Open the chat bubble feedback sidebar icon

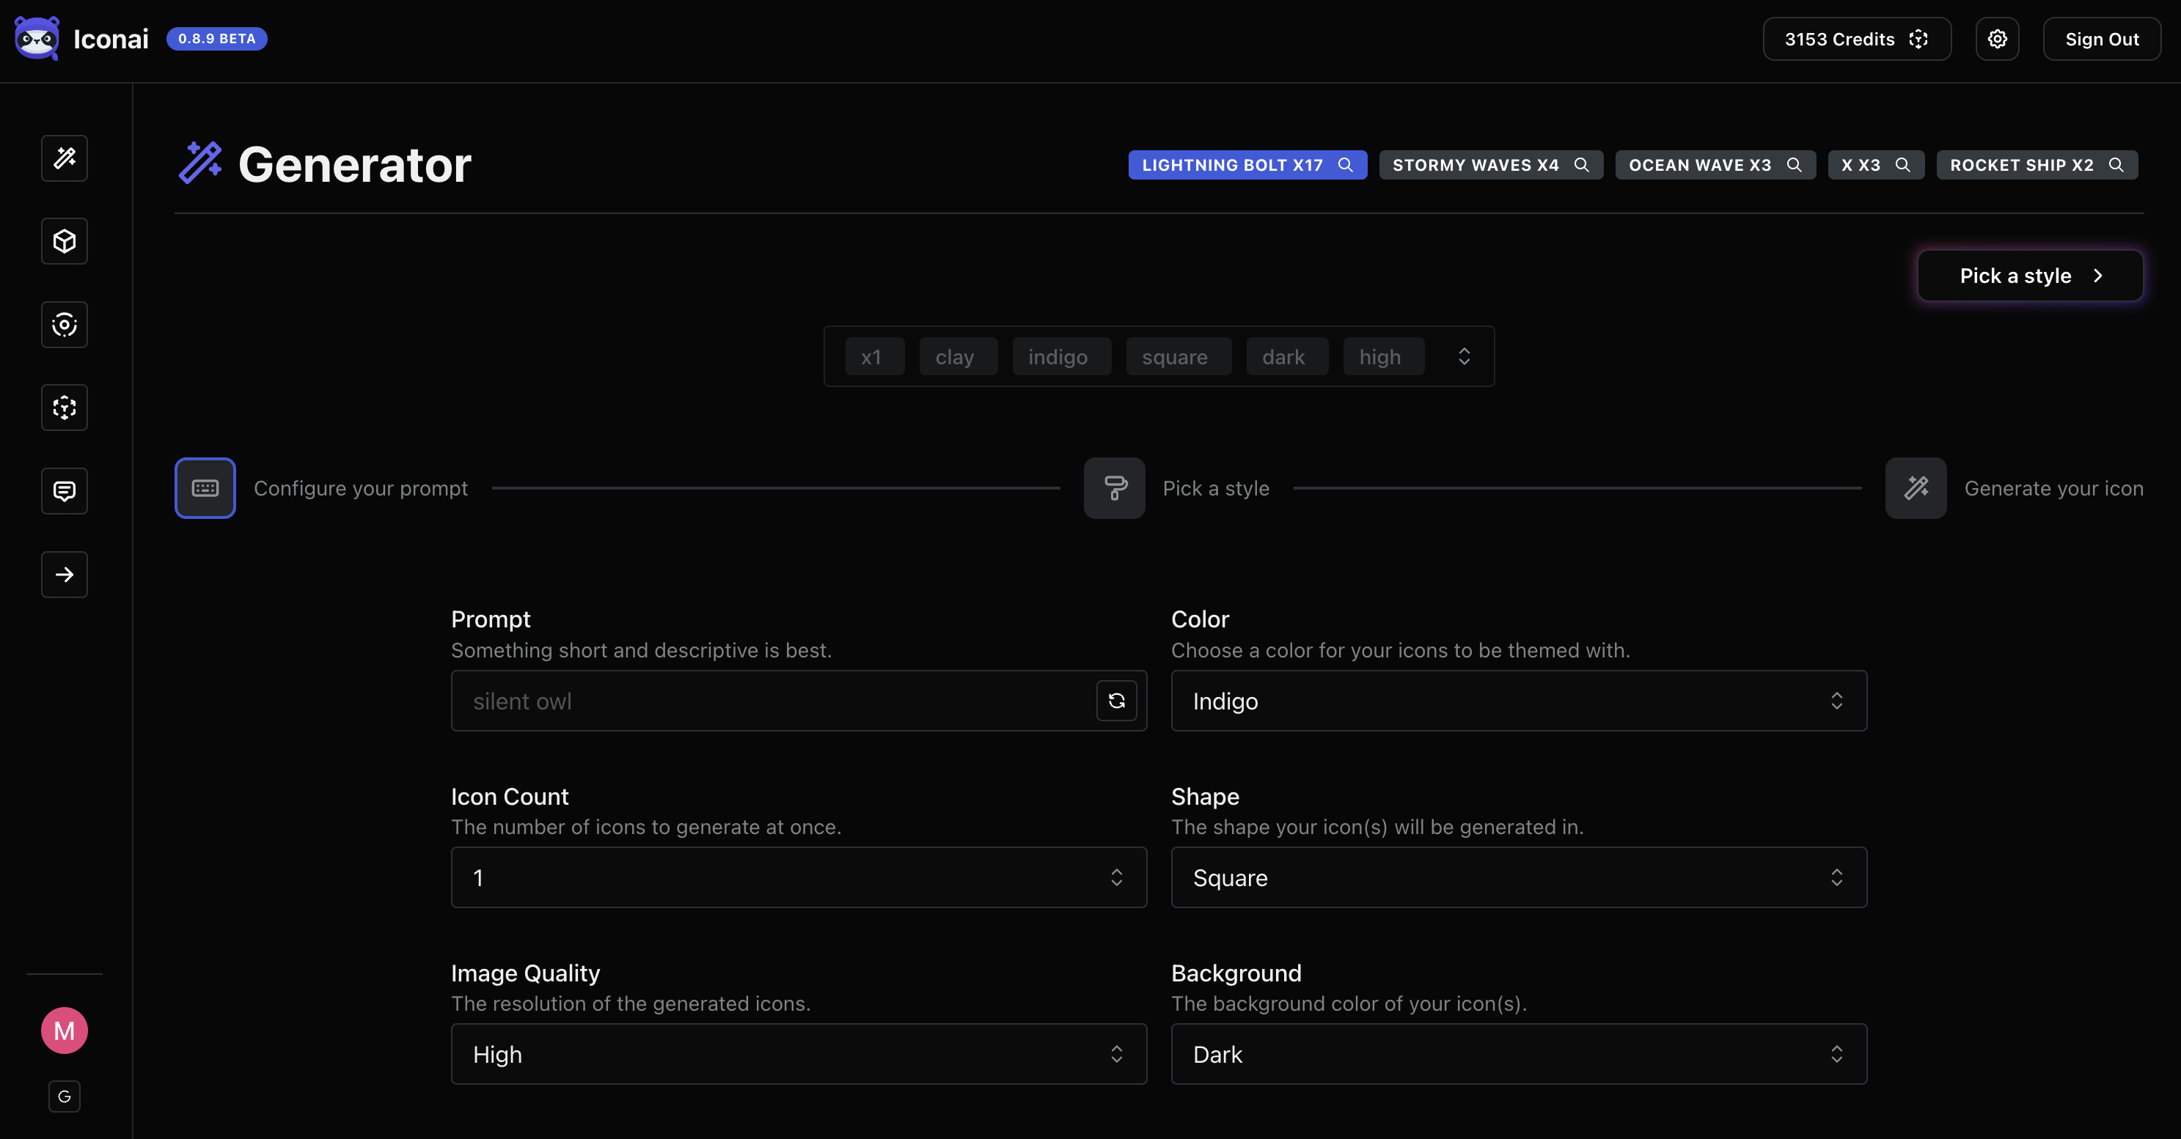(65, 491)
